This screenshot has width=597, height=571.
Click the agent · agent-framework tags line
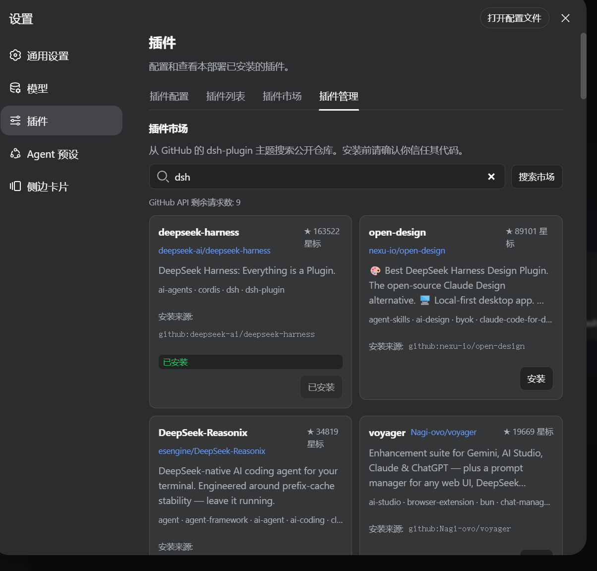tap(250, 520)
